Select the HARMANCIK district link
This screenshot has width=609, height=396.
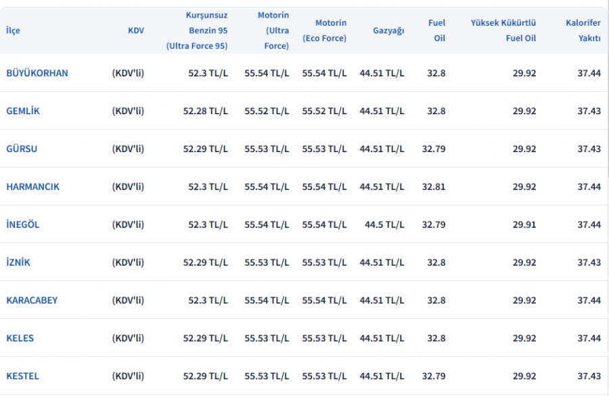[32, 187]
